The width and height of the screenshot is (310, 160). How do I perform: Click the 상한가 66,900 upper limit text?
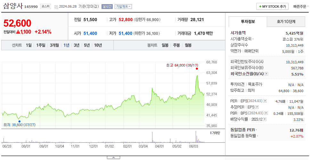[x=147, y=20]
